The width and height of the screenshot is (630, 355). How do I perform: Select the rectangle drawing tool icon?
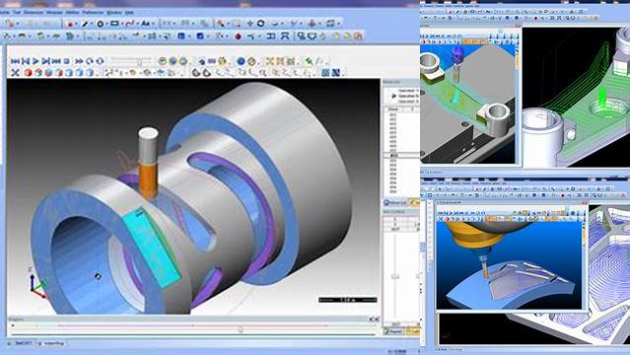114,24
